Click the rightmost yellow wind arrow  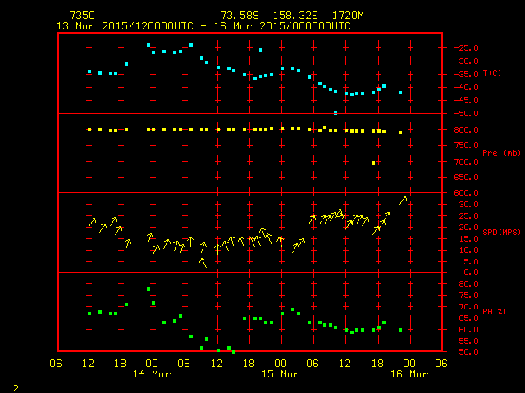[x=403, y=199]
